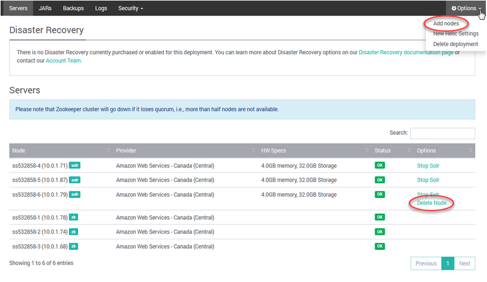Sort table by Options column
Viewport: 487px width, 282px height.
click(444, 151)
